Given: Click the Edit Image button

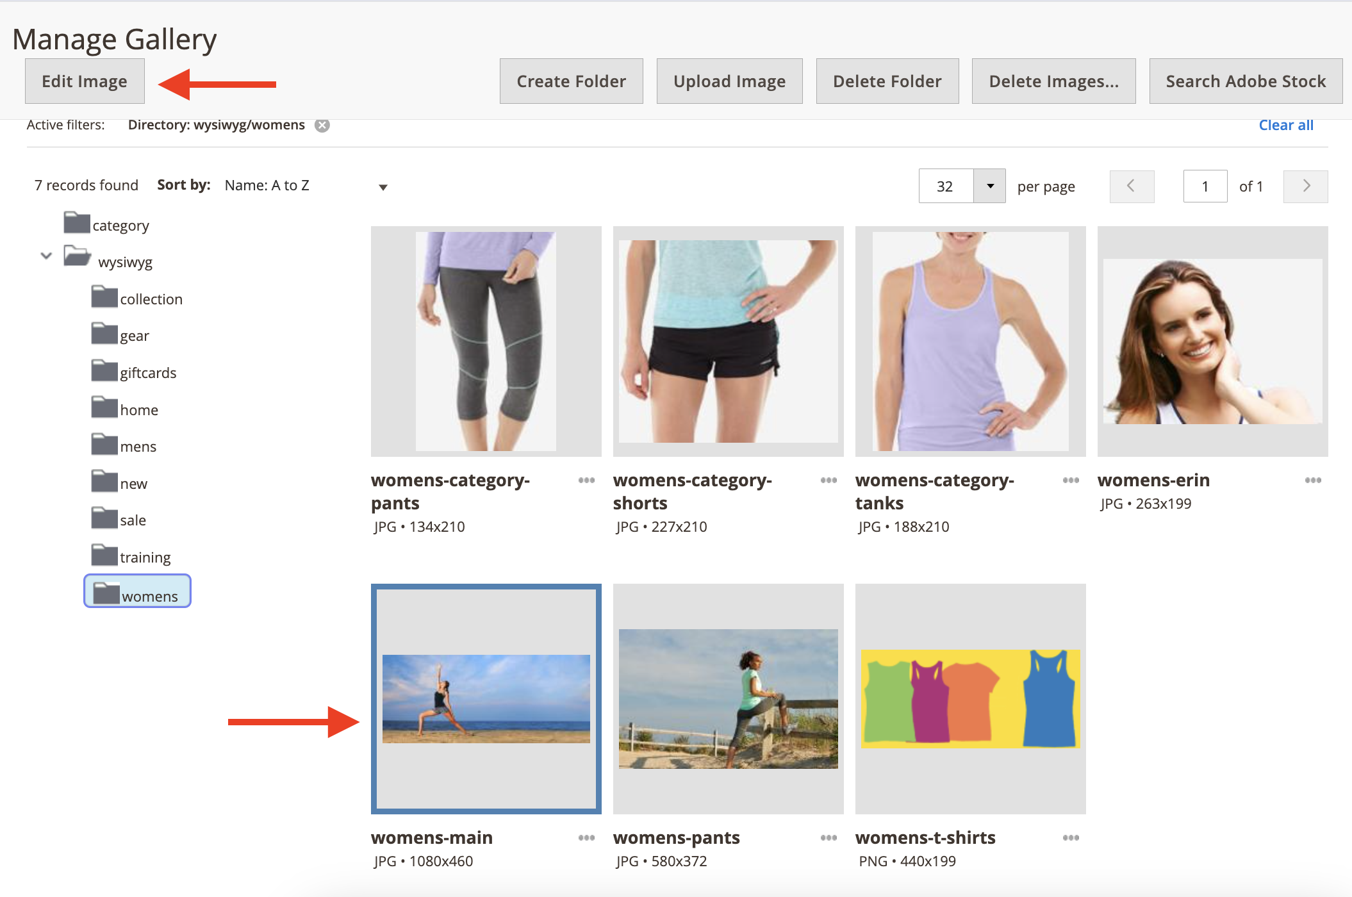Looking at the screenshot, I should [x=85, y=81].
